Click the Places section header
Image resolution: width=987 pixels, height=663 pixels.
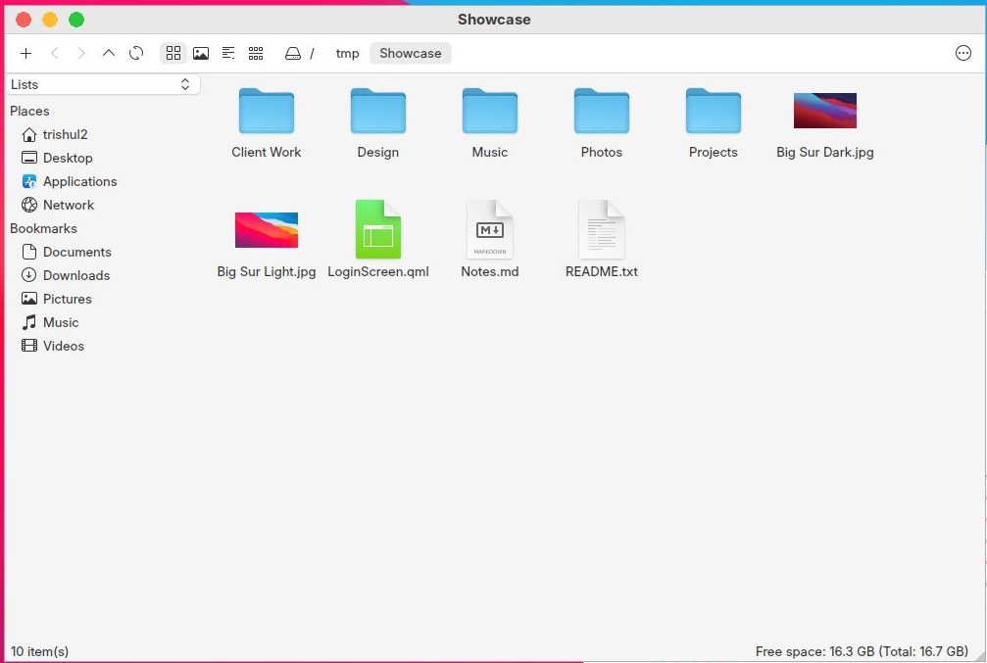coord(29,112)
